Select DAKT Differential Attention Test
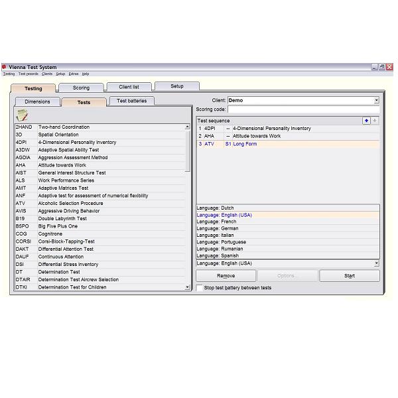This screenshot has height=398, width=398. (x=100, y=249)
